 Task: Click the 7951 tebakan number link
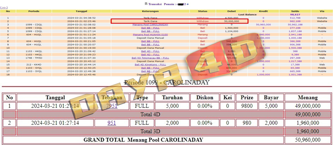point(112,106)
